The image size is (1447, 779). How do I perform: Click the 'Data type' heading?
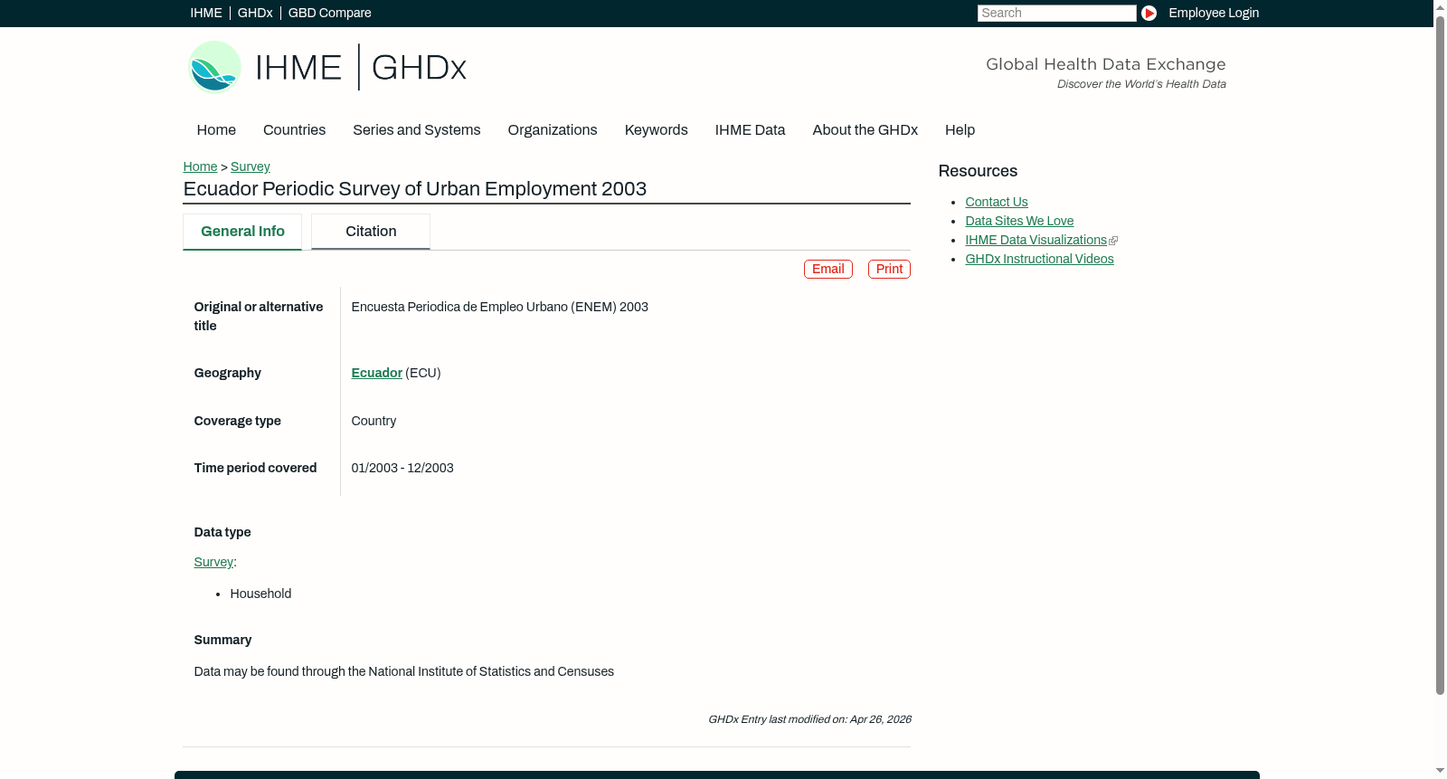pyautogui.click(x=222, y=533)
